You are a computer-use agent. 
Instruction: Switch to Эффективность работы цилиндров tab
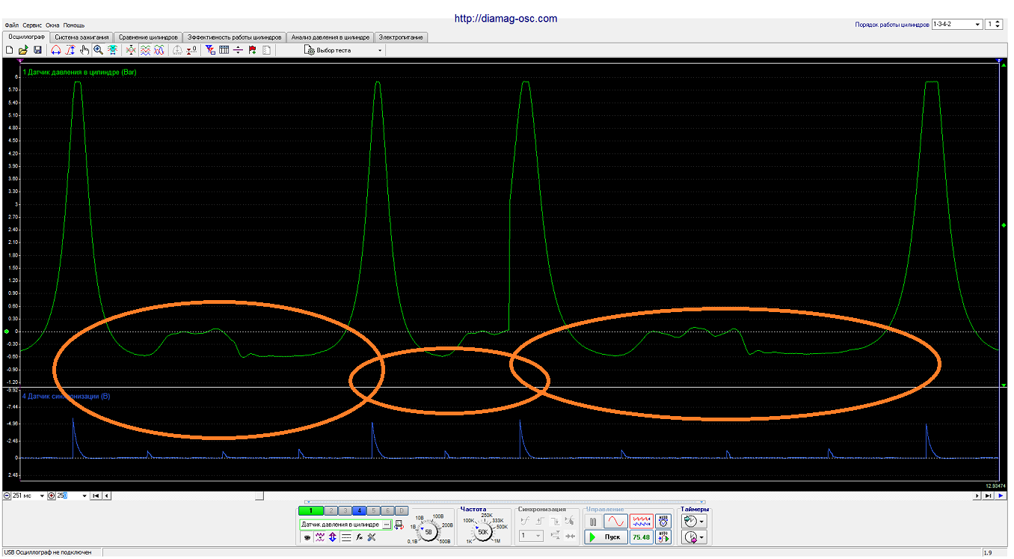point(235,37)
